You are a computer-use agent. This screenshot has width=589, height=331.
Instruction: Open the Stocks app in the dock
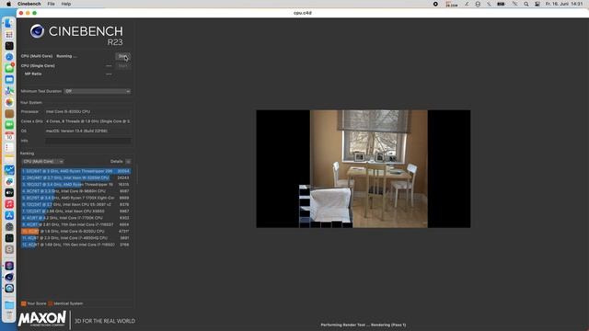click(x=9, y=169)
